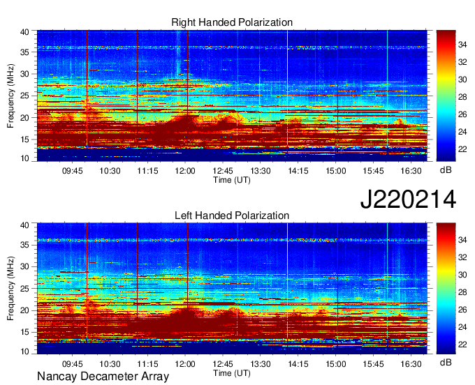This screenshot has height=385, width=475.
Task: Click the 15:00 time tick of Right Handed plot
Action: point(336,171)
